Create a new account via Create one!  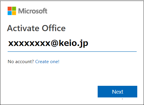coord(47,62)
